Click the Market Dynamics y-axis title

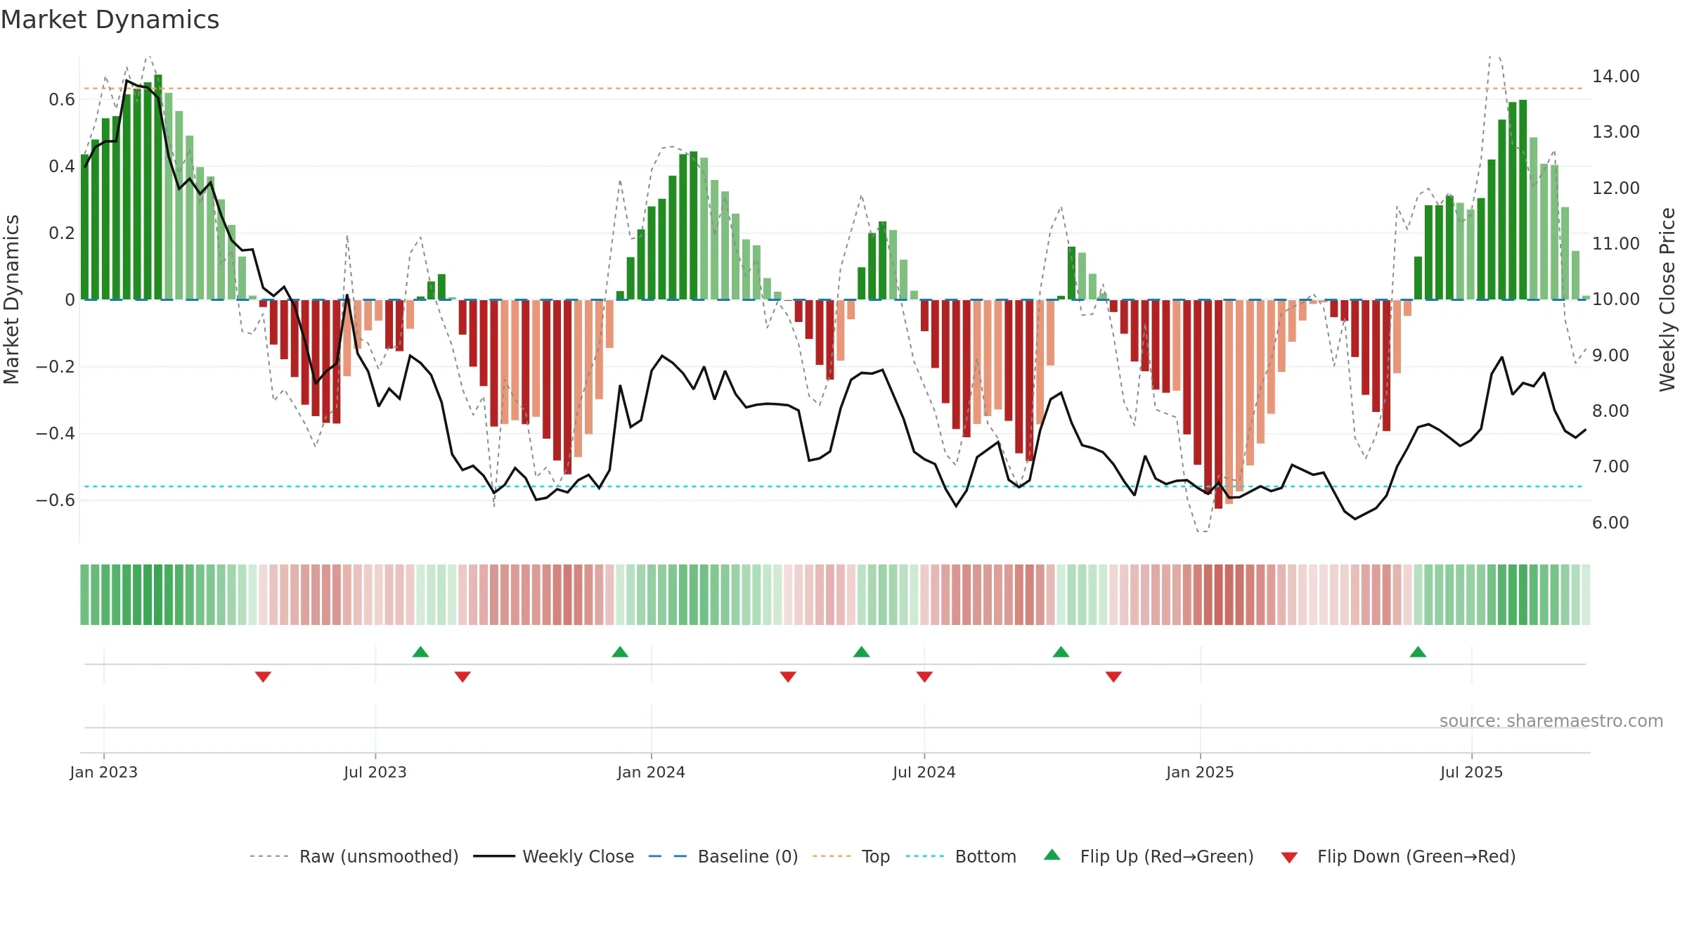click(x=11, y=299)
